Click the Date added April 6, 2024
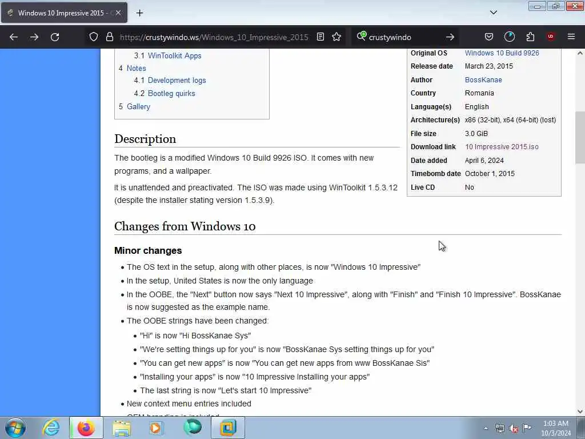Screen dimensions: 585x439 [484, 161]
